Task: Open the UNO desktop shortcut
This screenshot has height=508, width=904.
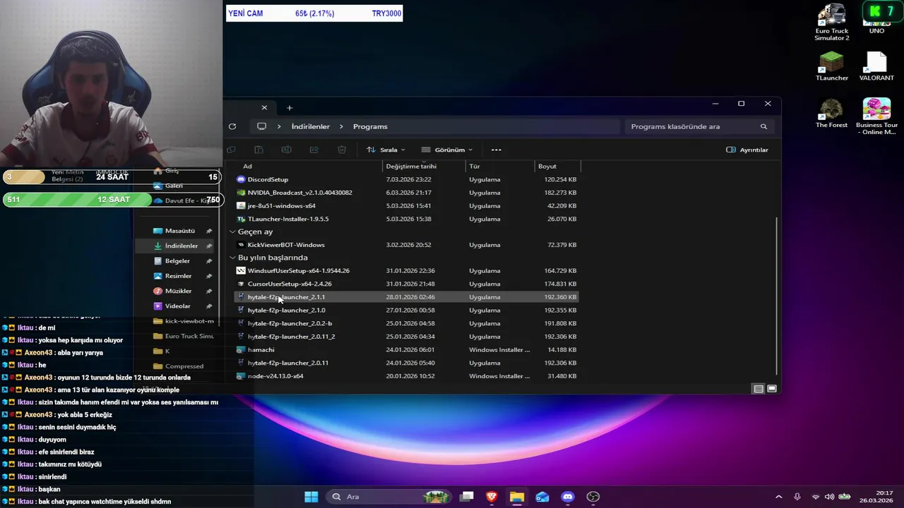Action: pyautogui.click(x=876, y=18)
